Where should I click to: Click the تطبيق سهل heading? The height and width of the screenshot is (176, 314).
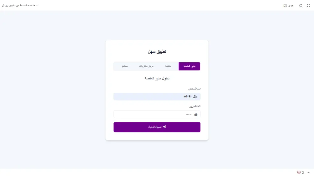[x=157, y=52]
